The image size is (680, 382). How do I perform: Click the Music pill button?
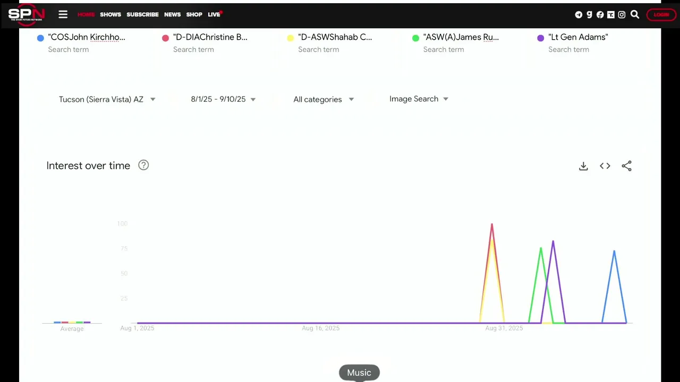pos(359,372)
